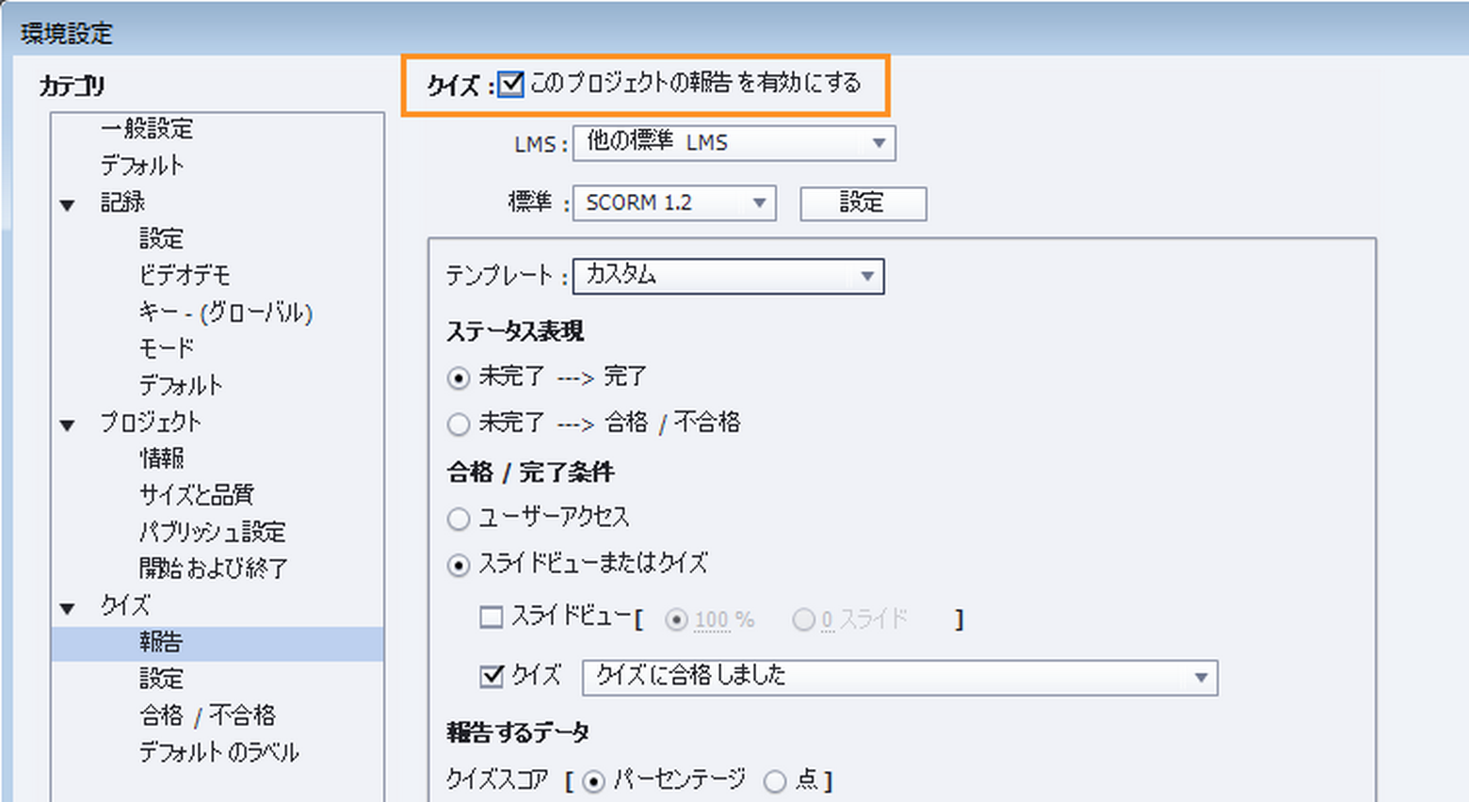Collapse the プロジェクト category section
This screenshot has height=802, width=1469.
point(67,423)
